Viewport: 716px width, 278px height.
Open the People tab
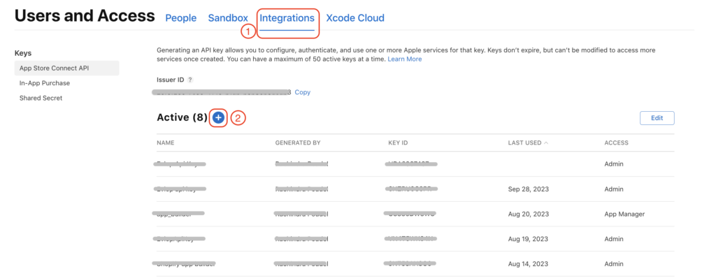181,17
